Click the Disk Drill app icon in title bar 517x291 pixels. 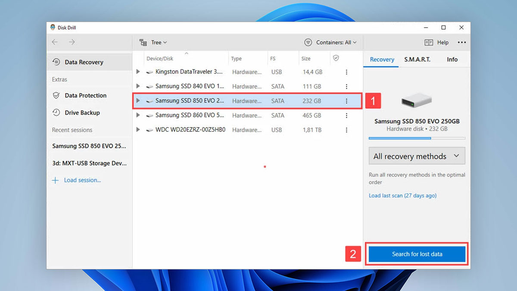tap(53, 28)
